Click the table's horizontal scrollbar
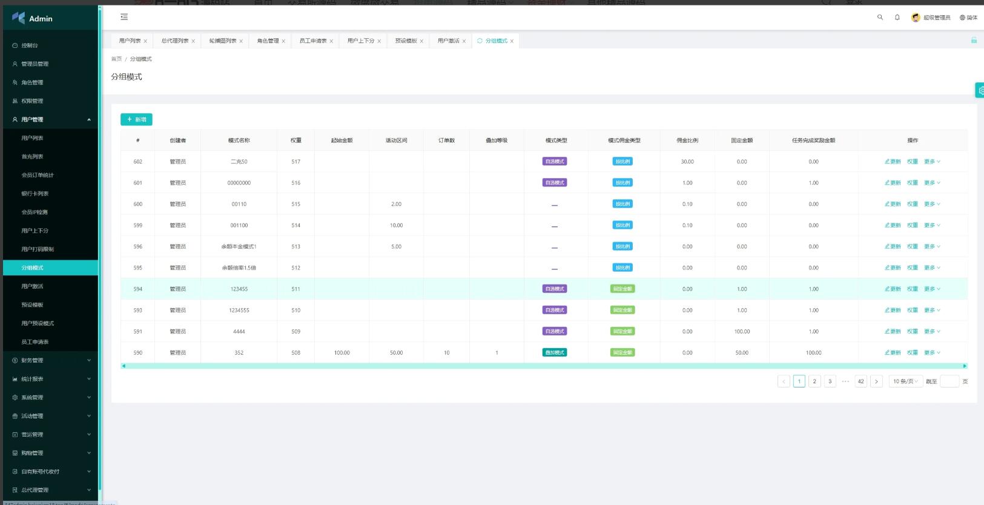Viewport: 984px width, 505px height. [x=543, y=366]
